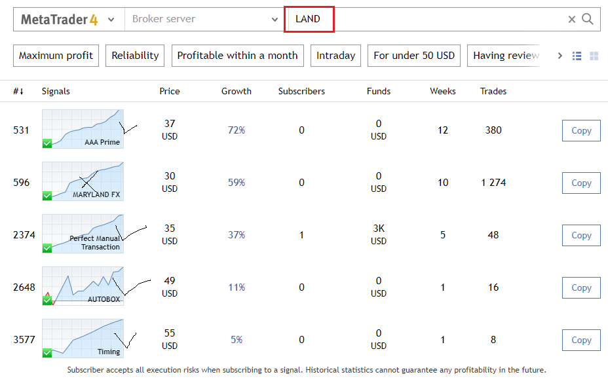Copy the Perfect Manual Transaction signal
Viewport: 608px width, 385px height.
[581, 235]
